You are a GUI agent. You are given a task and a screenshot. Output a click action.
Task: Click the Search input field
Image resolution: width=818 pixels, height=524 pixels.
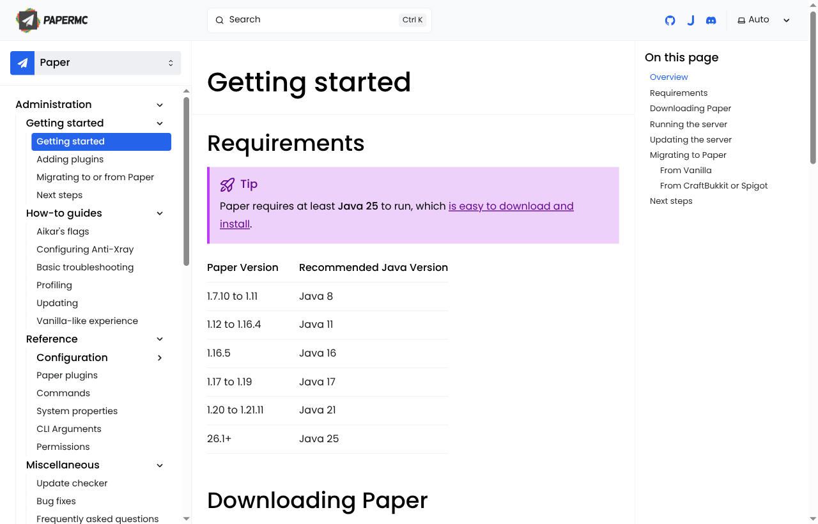point(320,20)
